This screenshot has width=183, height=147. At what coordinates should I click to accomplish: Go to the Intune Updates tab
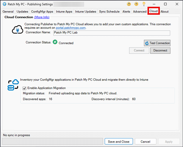tap(86, 11)
